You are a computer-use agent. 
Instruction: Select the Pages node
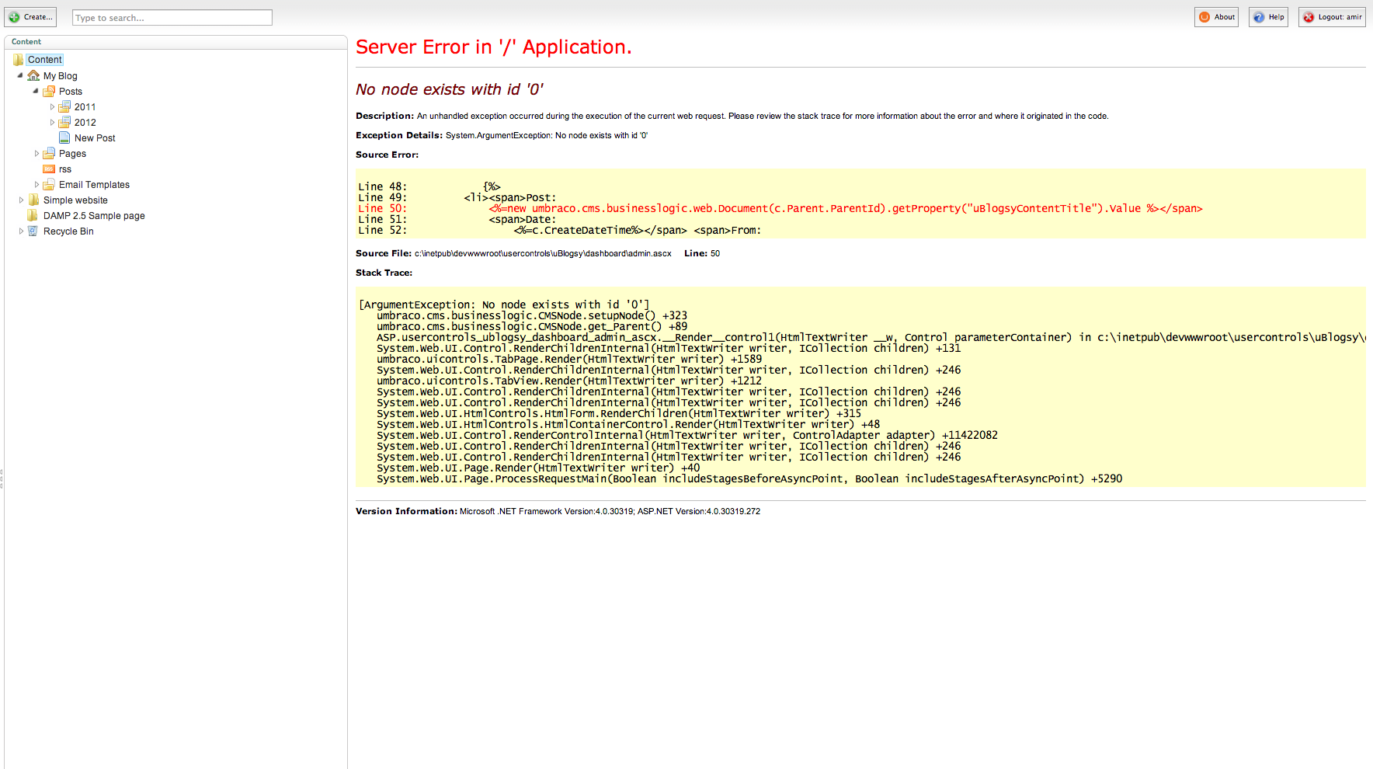pos(72,154)
